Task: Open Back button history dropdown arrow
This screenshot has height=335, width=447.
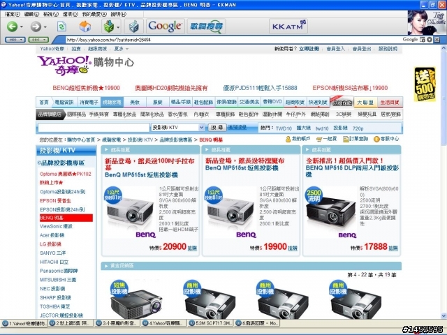Action: pos(22,27)
